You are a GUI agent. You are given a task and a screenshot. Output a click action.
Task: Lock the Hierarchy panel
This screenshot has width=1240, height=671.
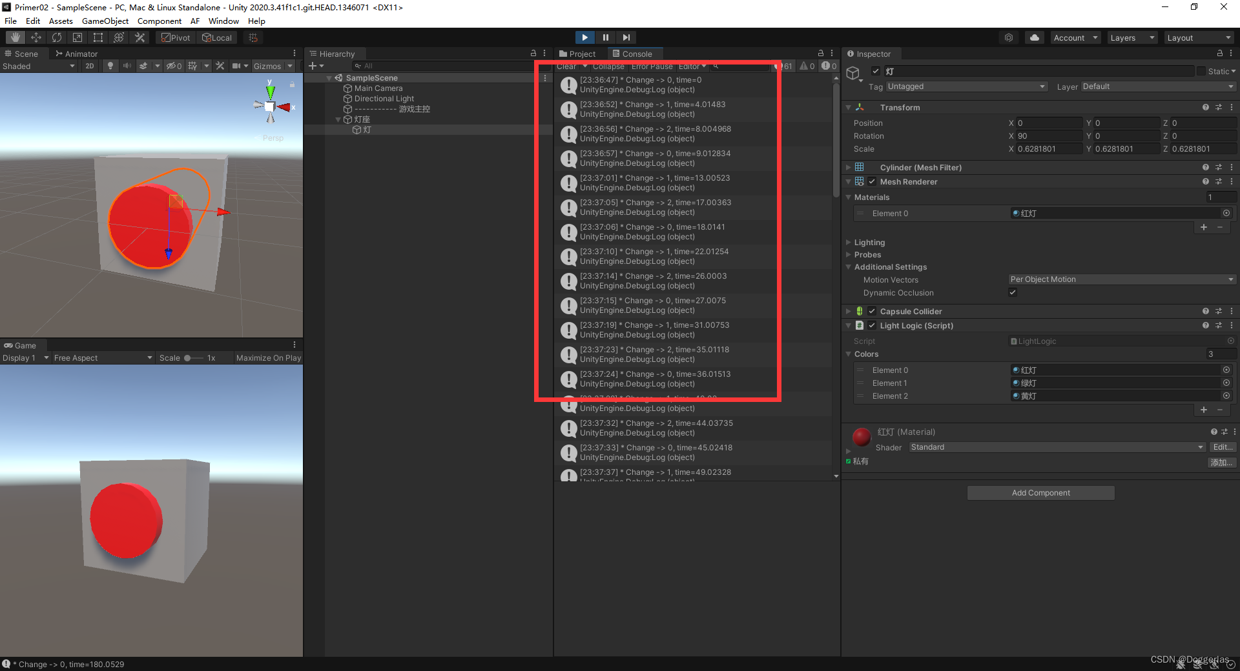coord(533,54)
